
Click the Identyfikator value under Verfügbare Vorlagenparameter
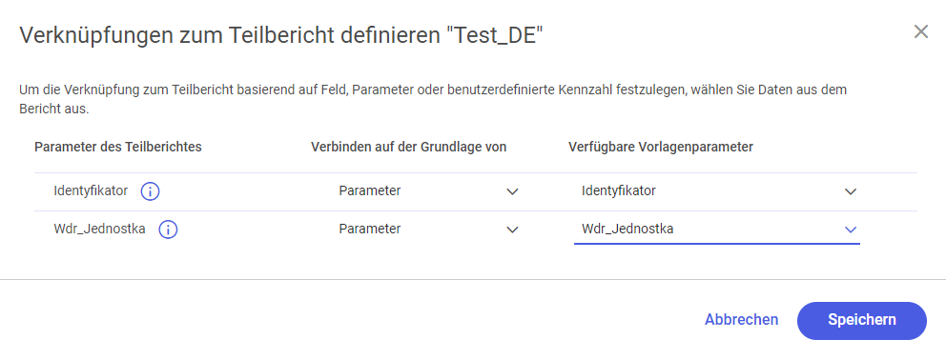click(618, 191)
